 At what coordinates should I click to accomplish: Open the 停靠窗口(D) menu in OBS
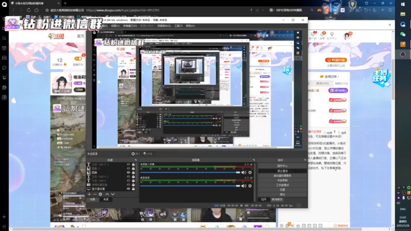[x=130, y=26]
